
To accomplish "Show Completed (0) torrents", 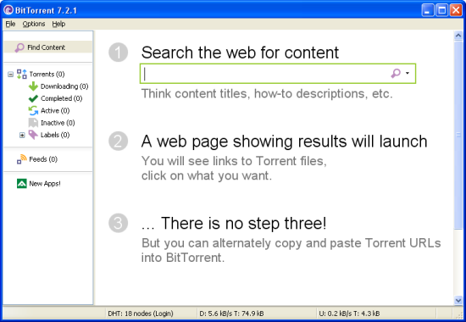I will tap(62, 98).
